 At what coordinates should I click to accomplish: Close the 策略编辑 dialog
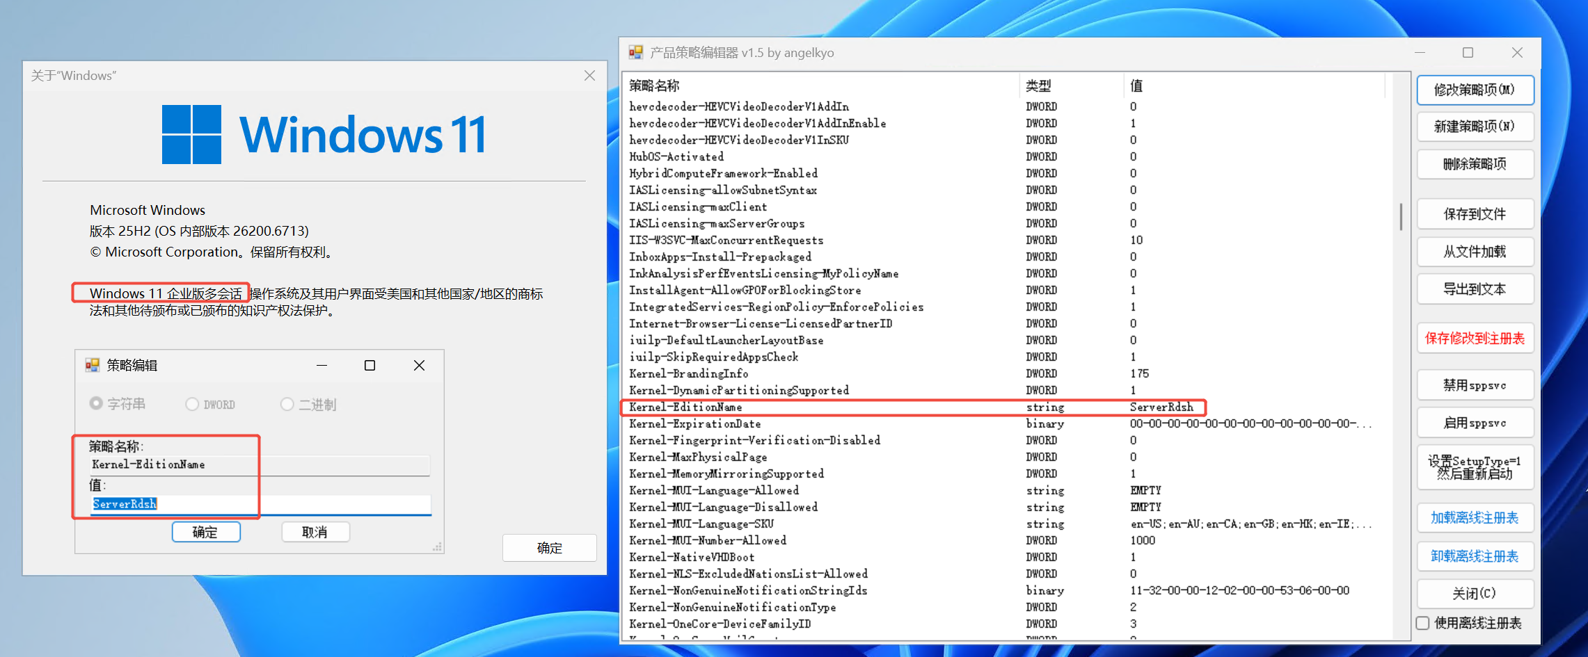pyautogui.click(x=419, y=365)
